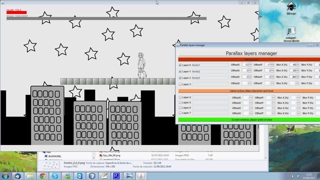Click the Layer 2 OffsetX spinner

coord(246,77)
